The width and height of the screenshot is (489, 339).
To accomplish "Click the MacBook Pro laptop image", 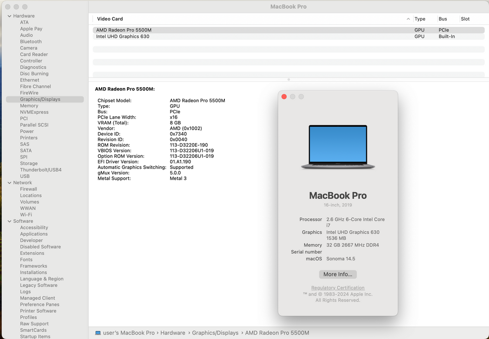I will pos(338,147).
